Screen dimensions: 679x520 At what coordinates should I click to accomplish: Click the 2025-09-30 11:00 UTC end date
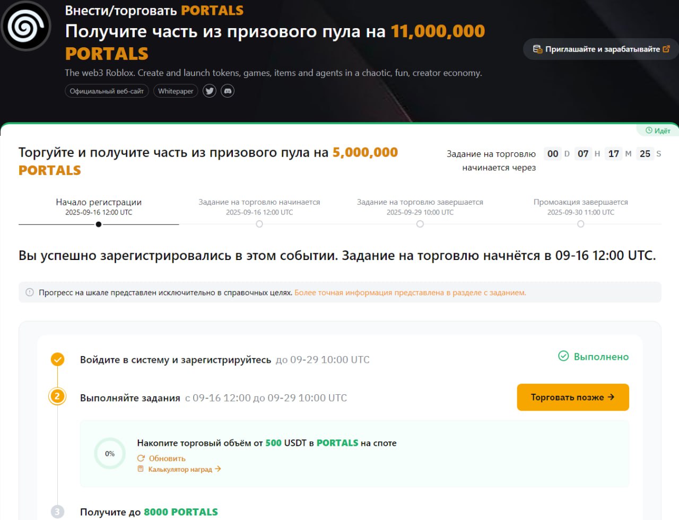tap(581, 212)
